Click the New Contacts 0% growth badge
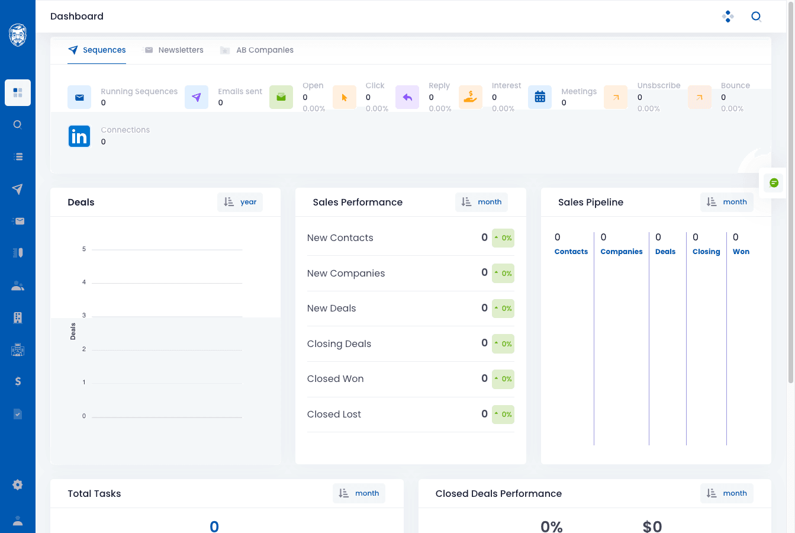 pos(503,237)
